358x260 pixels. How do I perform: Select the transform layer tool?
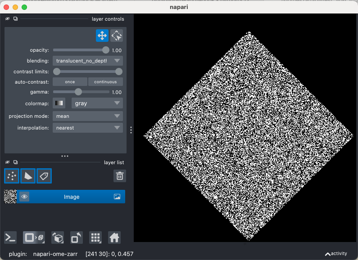[x=117, y=36]
